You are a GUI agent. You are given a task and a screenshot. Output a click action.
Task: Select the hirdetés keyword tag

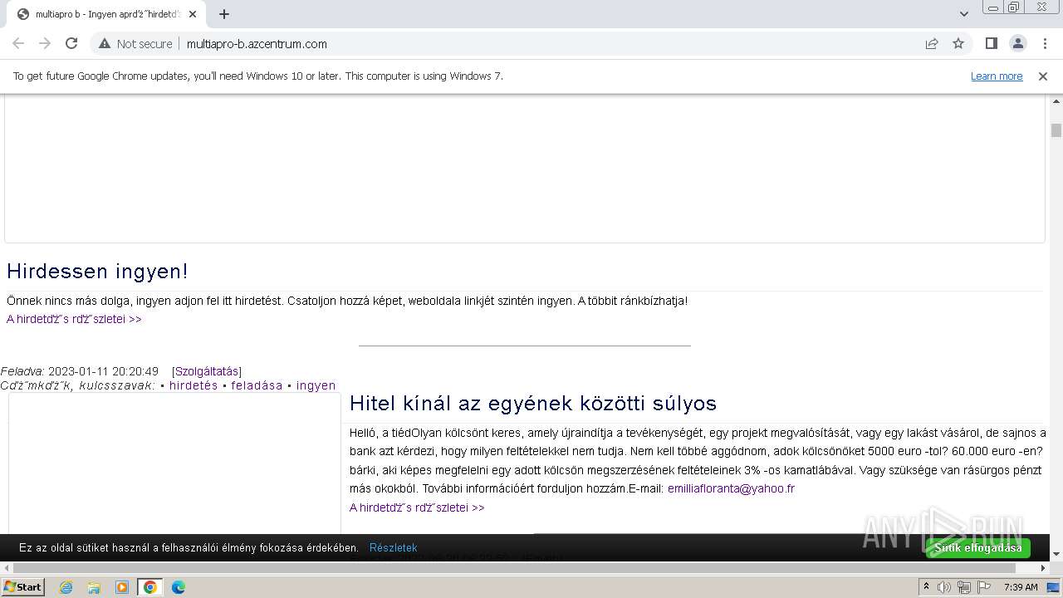(x=193, y=385)
